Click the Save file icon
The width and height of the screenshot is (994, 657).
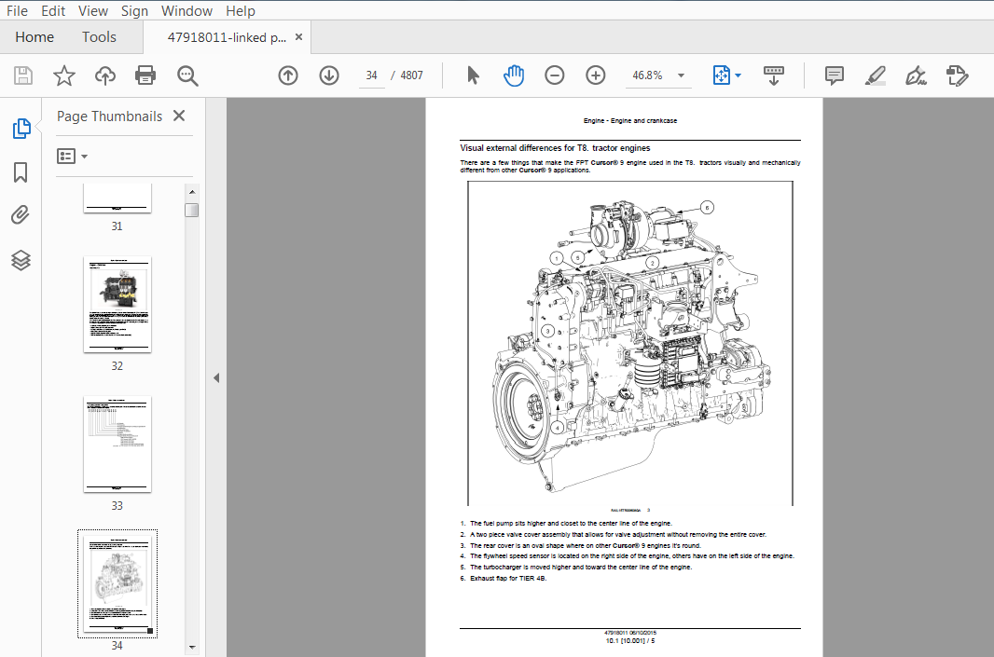coord(23,75)
